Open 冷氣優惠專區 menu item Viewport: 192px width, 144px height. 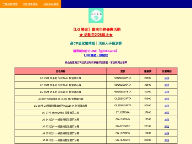(30, 4)
